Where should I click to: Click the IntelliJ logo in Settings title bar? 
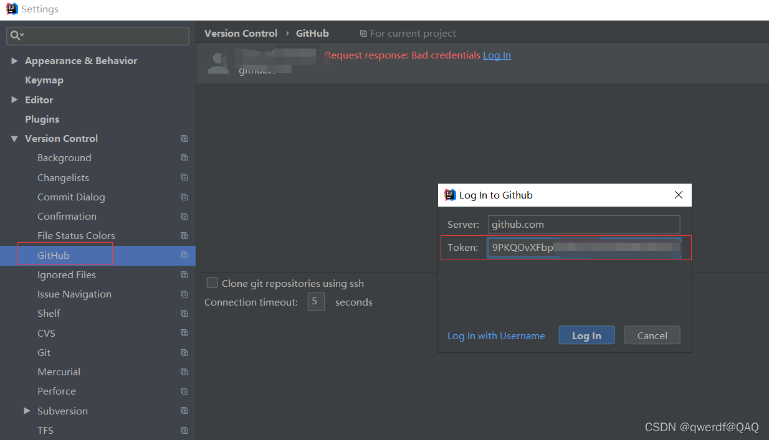[11, 9]
